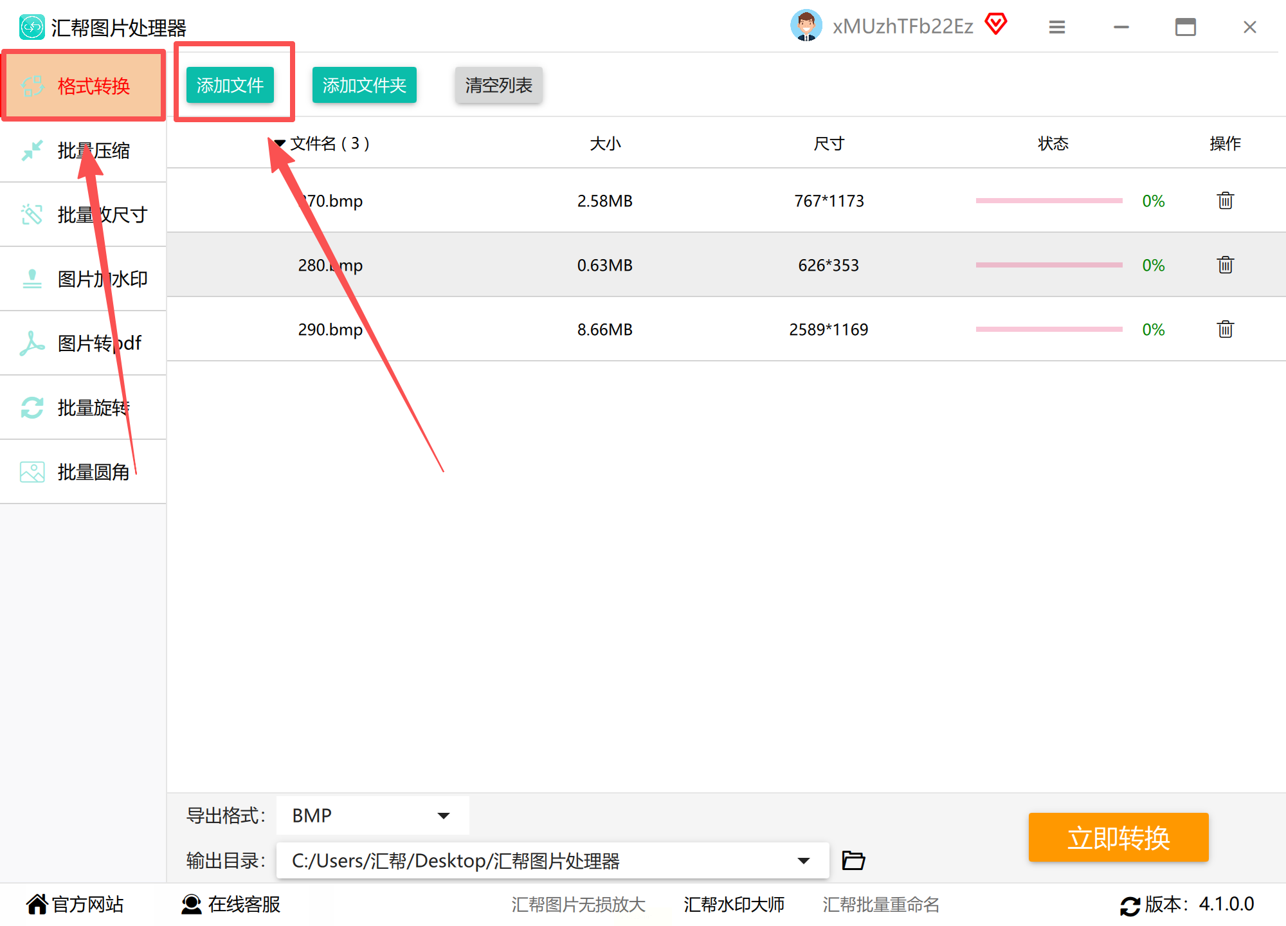Delete the 290.bmp row with trash icon
Viewport: 1286px width, 926px height.
[x=1225, y=329]
